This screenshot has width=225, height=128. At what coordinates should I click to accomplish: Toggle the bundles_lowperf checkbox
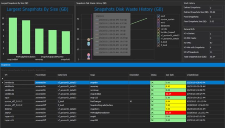click(x=158, y=32)
